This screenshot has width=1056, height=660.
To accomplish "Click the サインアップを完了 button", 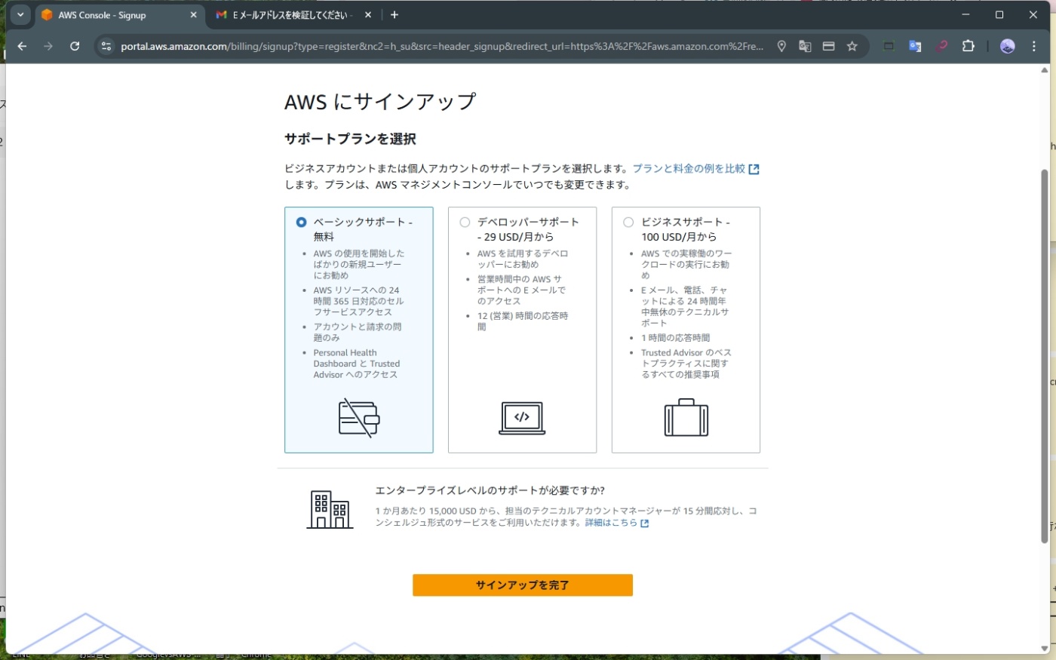I will click(x=522, y=585).
